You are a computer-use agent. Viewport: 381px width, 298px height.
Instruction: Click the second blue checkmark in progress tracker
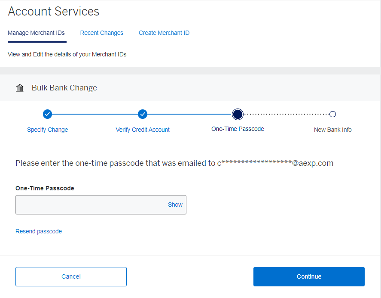[143, 114]
